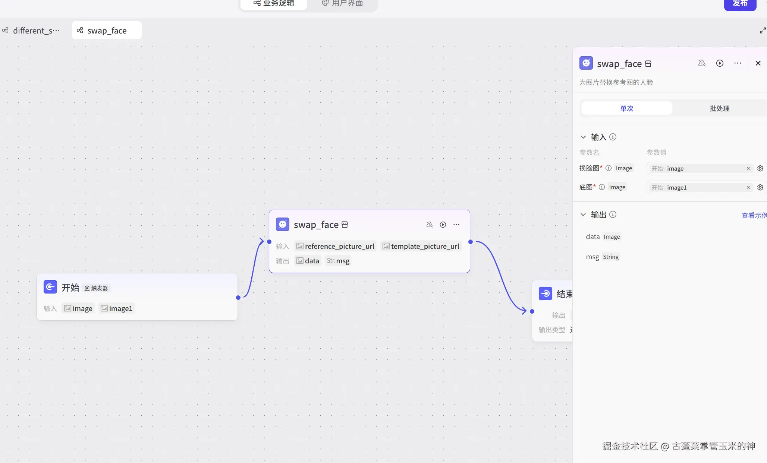Collapse the 输入 section
Viewport: 767px width, 463px height.
click(583, 137)
